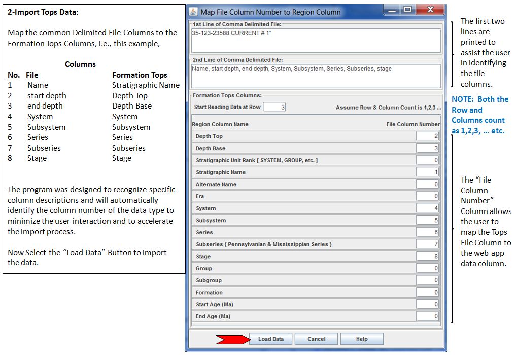This screenshot has height=355, width=516.
Task: Maximize the Map File Column window
Action: (x=408, y=10)
